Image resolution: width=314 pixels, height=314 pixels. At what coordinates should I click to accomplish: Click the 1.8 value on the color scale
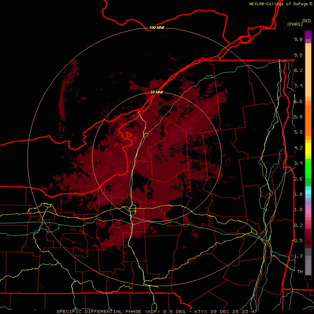tap(298, 194)
